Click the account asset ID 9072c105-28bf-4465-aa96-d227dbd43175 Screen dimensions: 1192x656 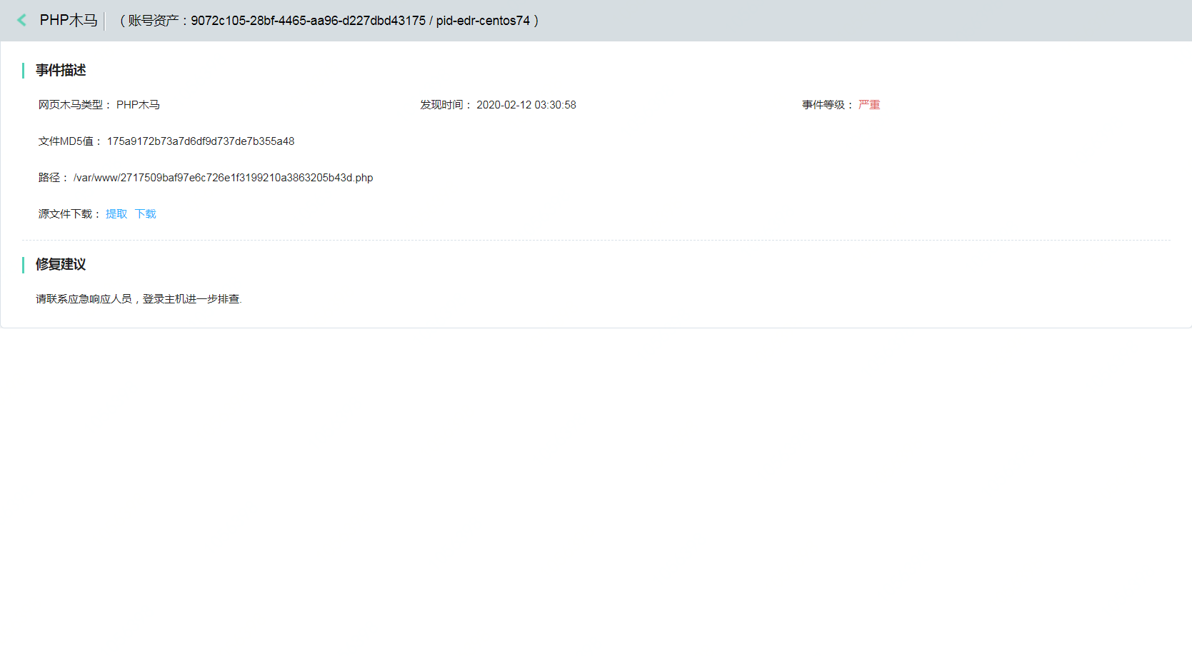tap(304, 21)
